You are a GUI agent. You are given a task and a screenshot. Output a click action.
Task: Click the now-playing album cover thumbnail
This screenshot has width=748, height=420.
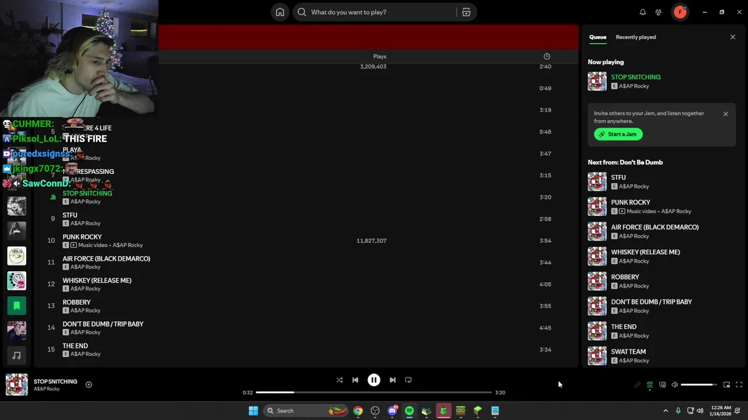tap(16, 385)
